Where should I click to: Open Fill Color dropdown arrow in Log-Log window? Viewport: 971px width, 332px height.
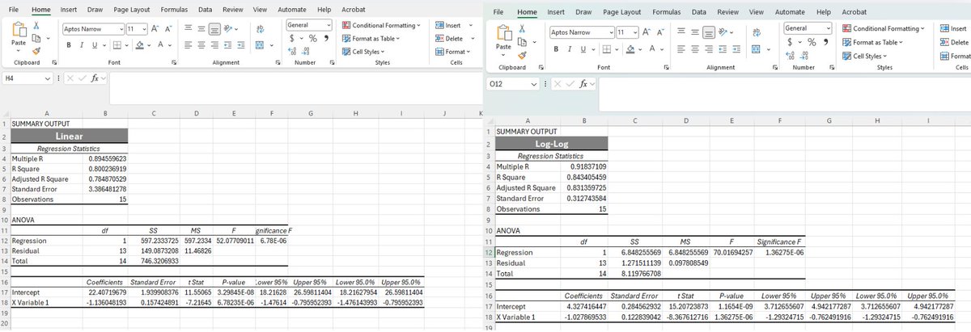point(638,49)
